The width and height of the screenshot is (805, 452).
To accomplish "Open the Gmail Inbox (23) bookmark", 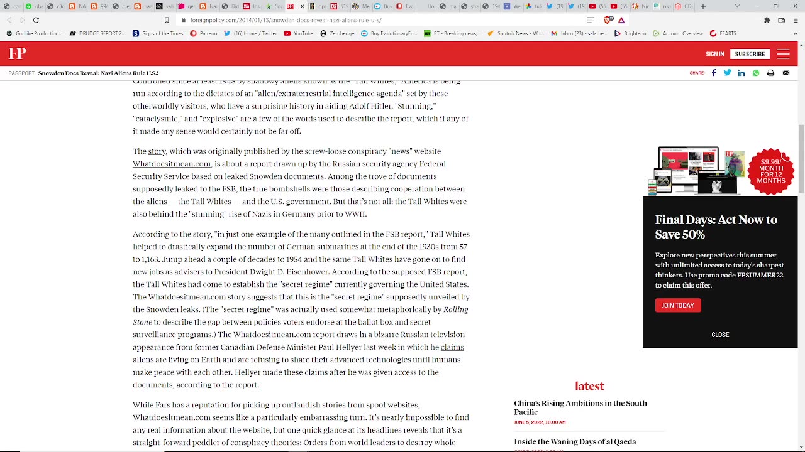I will 579,33.
